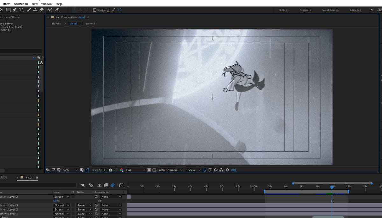The height and width of the screenshot is (218, 382).
Task: Open the 1 View layout dropdown
Action: (193, 170)
